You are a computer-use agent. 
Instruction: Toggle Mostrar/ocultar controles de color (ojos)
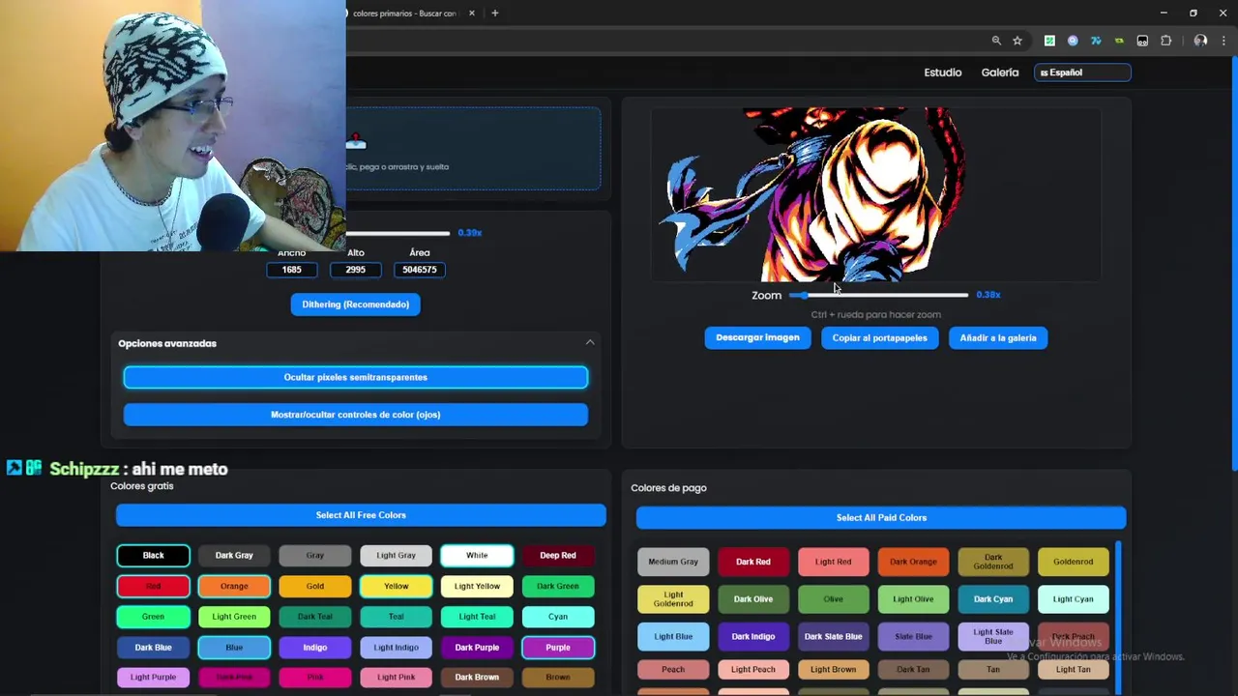pyautogui.click(x=355, y=415)
